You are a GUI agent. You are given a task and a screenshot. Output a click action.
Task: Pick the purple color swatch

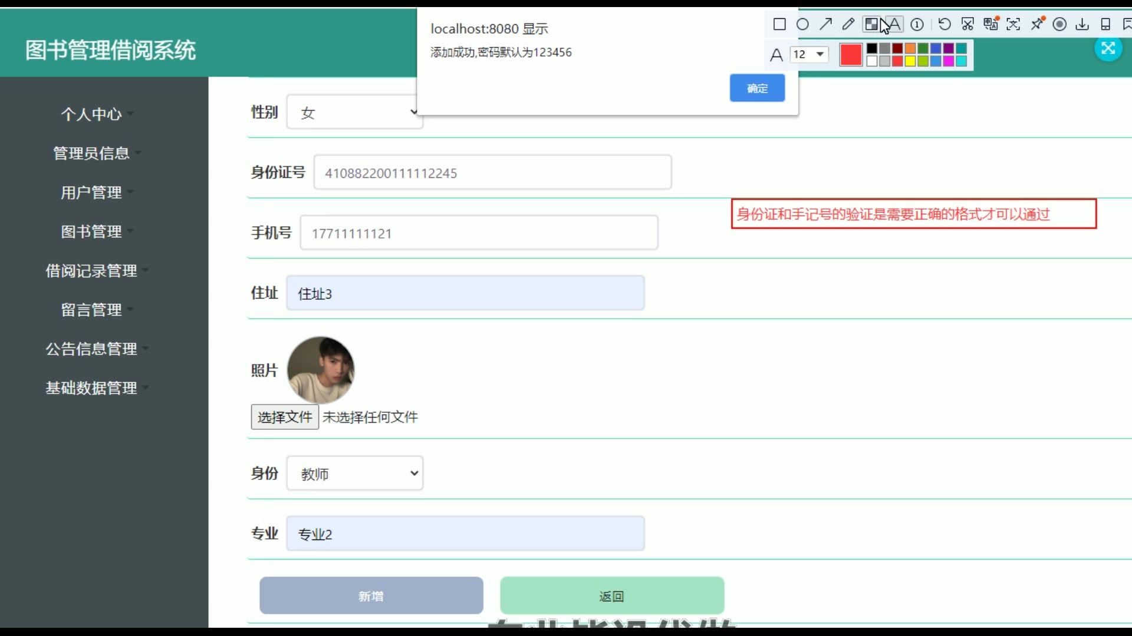[x=949, y=48]
